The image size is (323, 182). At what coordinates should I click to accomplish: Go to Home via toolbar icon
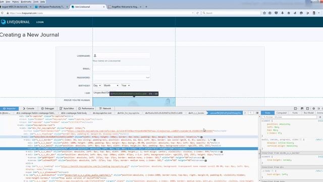coord(289,13)
